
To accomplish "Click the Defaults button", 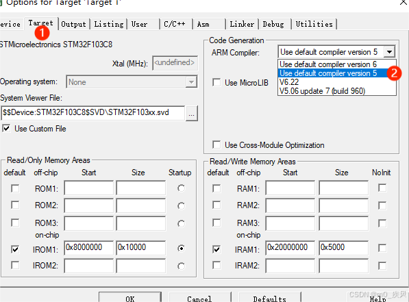I will (x=270, y=298).
